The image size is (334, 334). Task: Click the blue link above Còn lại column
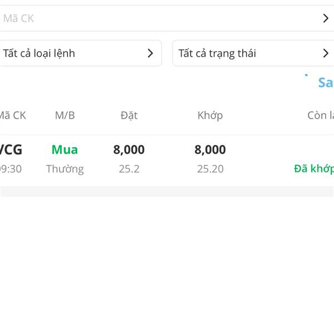[325, 83]
